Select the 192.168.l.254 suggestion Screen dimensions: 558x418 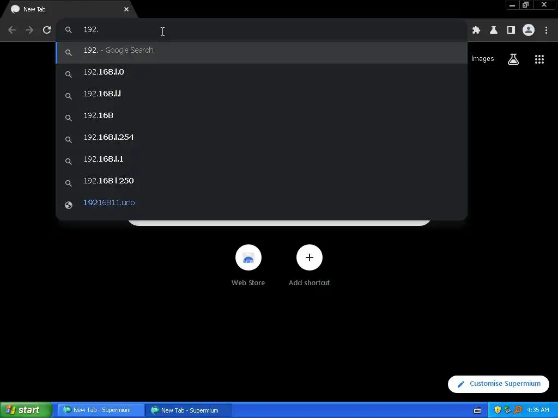point(262,139)
